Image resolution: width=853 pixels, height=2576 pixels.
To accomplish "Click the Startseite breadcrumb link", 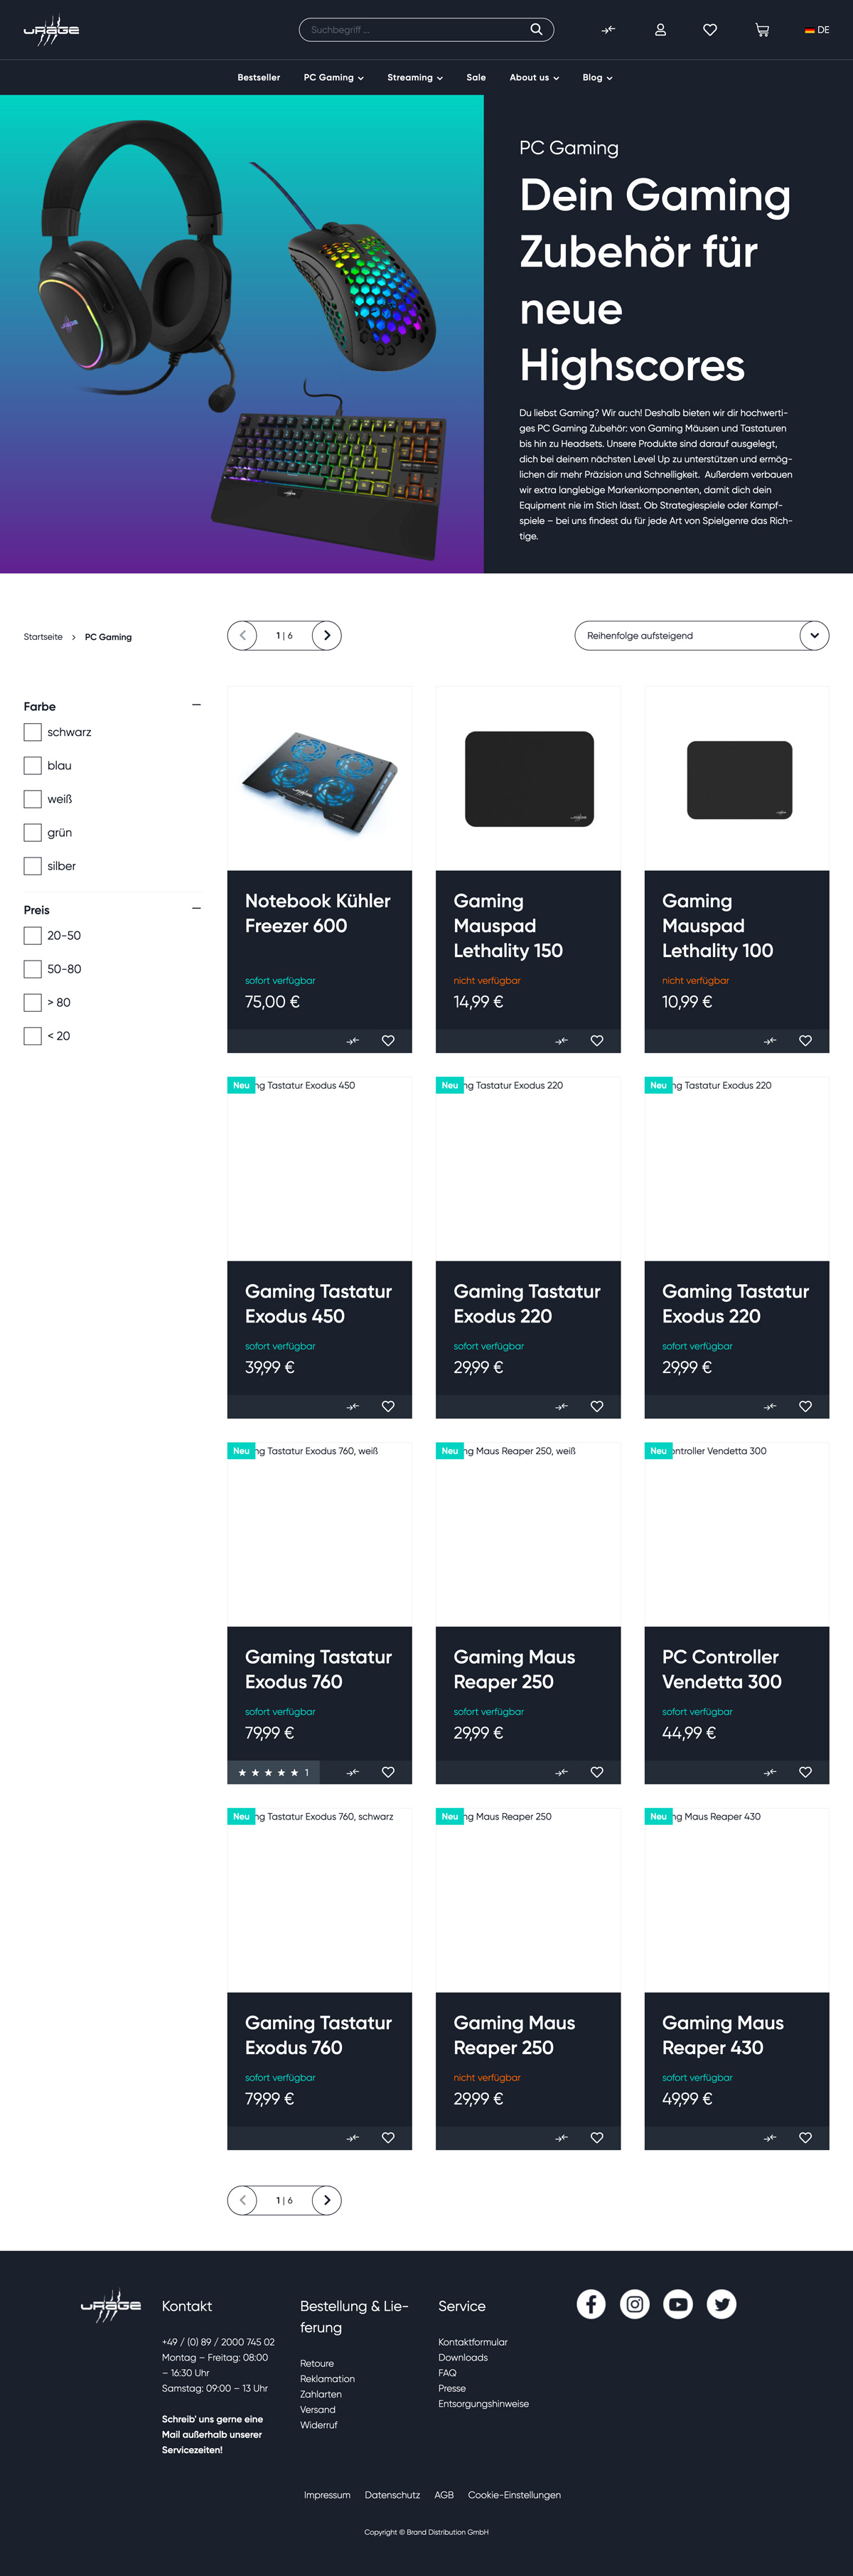I will tap(43, 637).
